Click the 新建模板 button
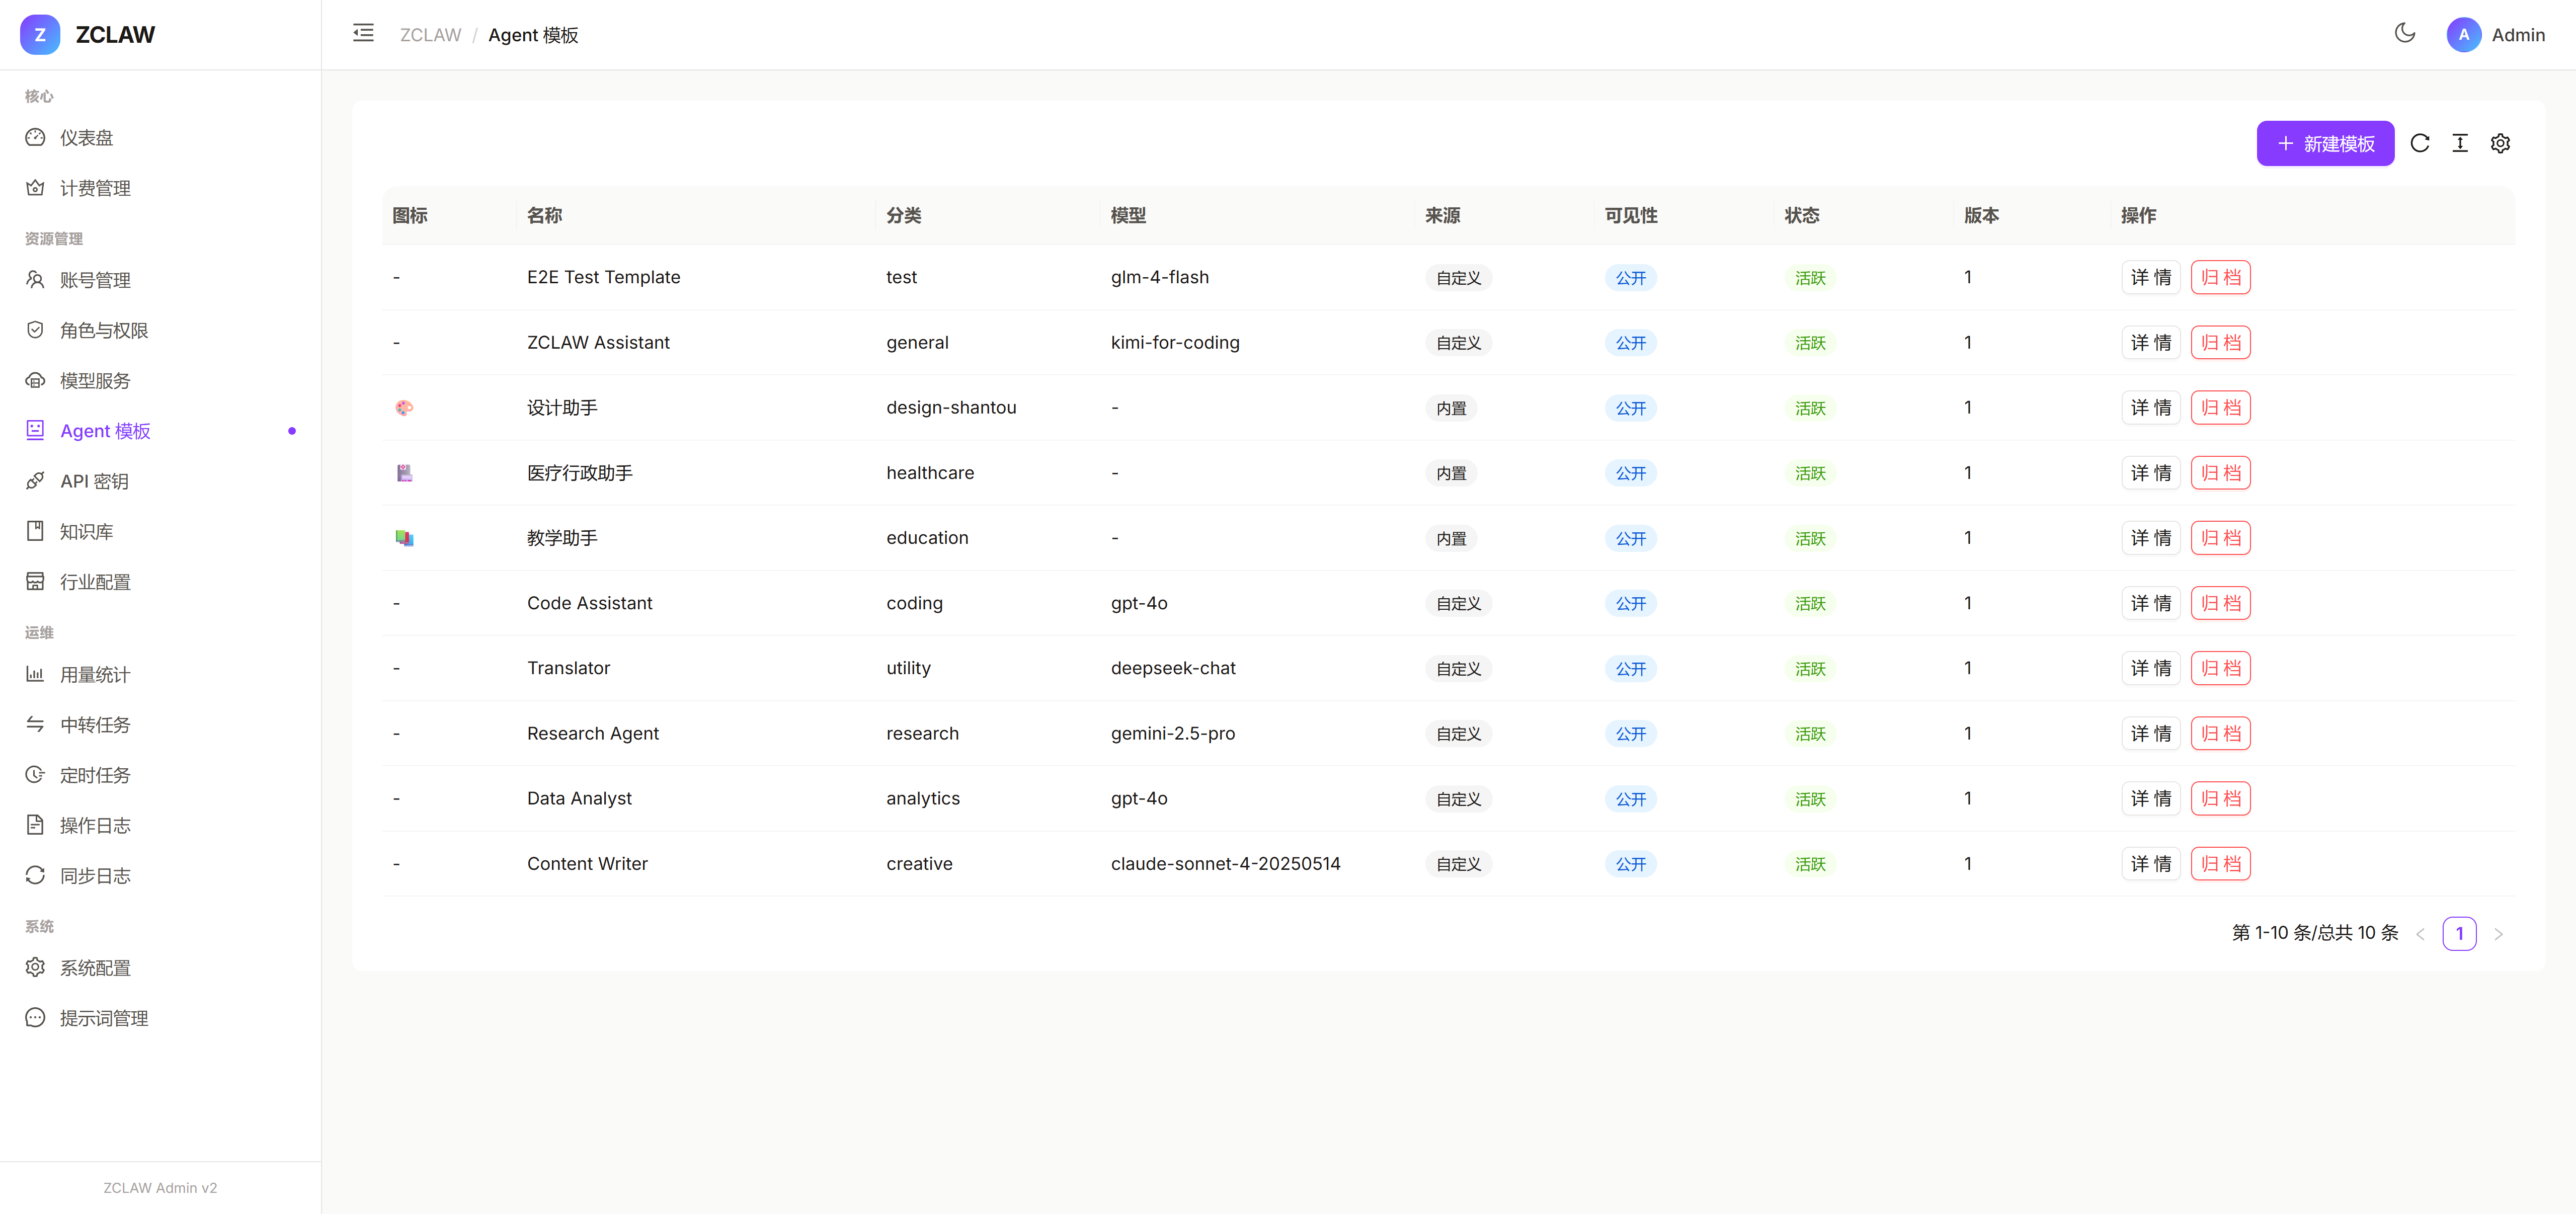 click(2325, 143)
